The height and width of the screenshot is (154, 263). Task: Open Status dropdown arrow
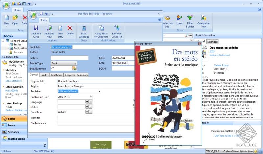[x=87, y=107]
